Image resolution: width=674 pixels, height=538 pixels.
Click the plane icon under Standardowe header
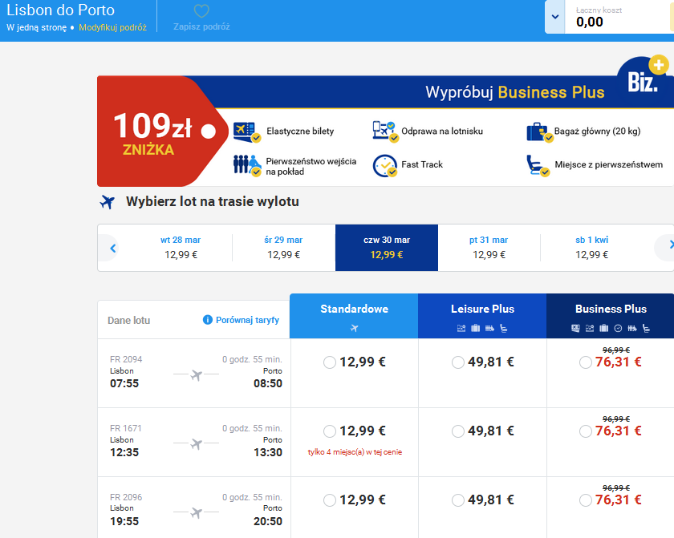tap(354, 329)
